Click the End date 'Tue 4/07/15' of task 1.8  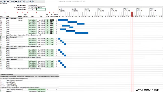tap(41, 33)
